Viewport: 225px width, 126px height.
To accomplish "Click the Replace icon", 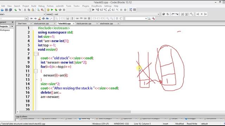I will tap(42, 10).
